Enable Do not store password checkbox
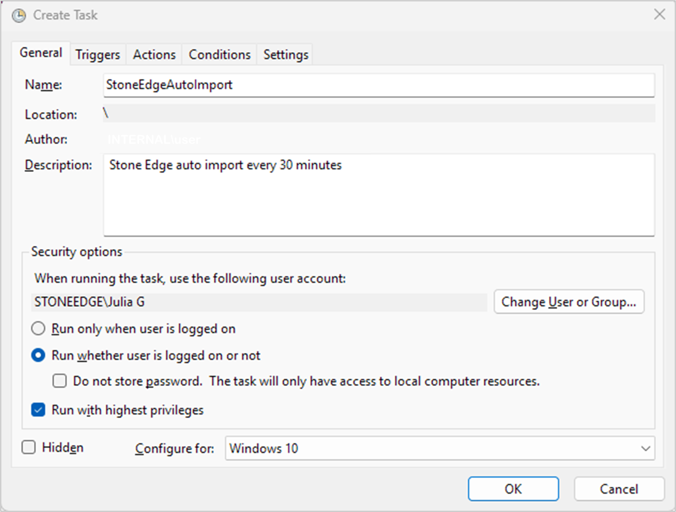This screenshot has height=512, width=676. pos(60,381)
